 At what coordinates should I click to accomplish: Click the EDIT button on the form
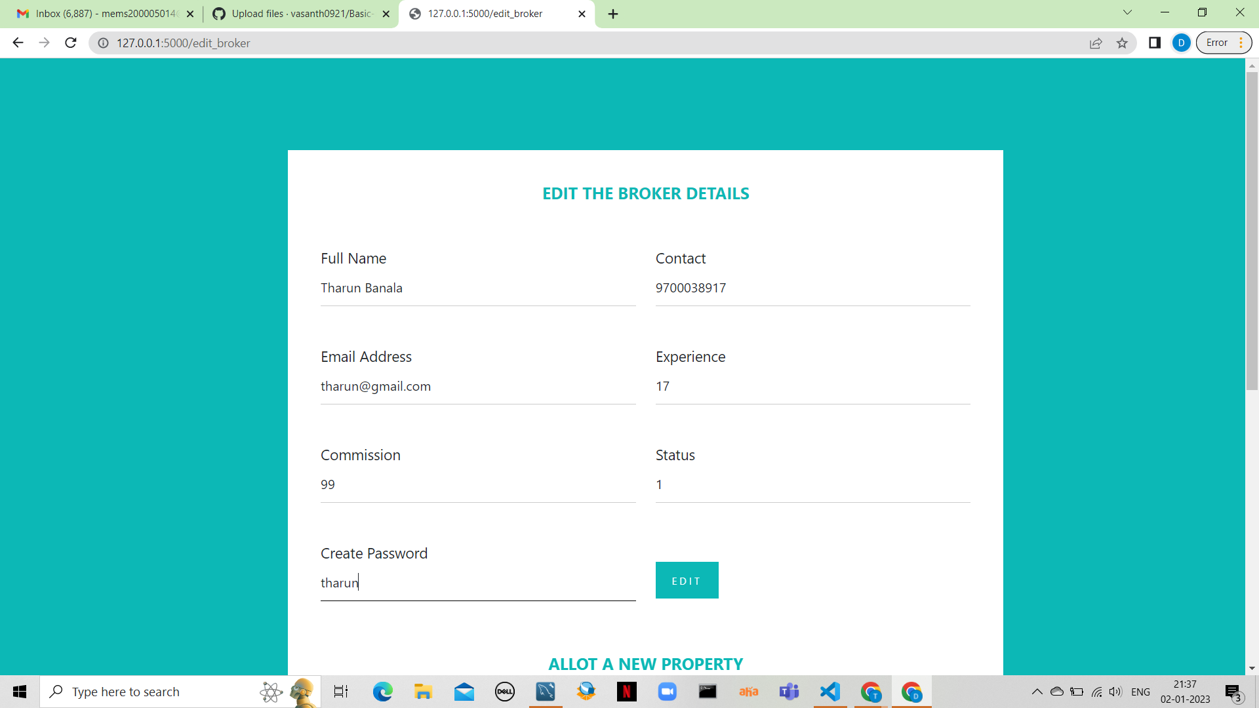[x=687, y=580]
